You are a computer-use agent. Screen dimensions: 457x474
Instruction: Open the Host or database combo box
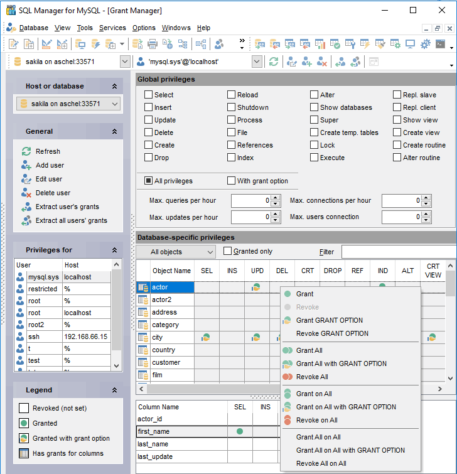click(68, 104)
